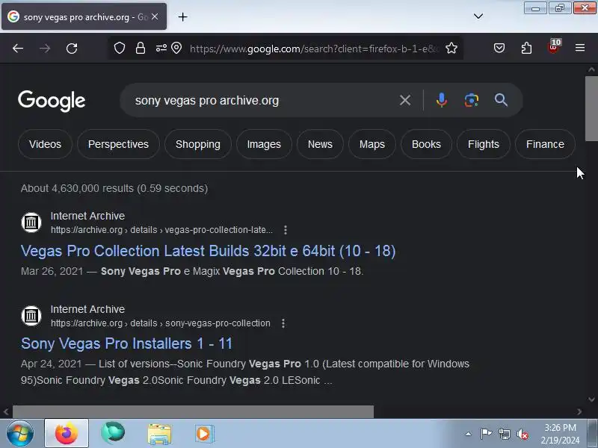Screen dimensions: 598x448
Task: Select the Finance filter
Action: 545,144
